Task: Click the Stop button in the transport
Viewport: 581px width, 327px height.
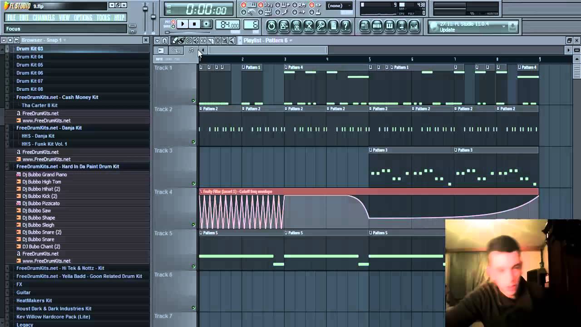Action: (194, 25)
